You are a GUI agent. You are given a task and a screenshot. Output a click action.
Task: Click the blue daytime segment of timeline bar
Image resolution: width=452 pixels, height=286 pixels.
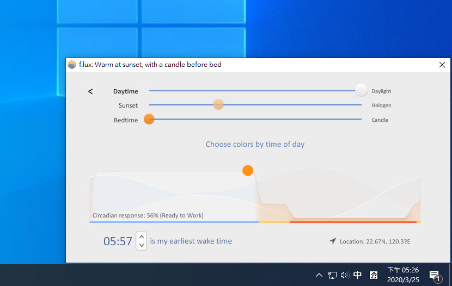click(x=174, y=222)
